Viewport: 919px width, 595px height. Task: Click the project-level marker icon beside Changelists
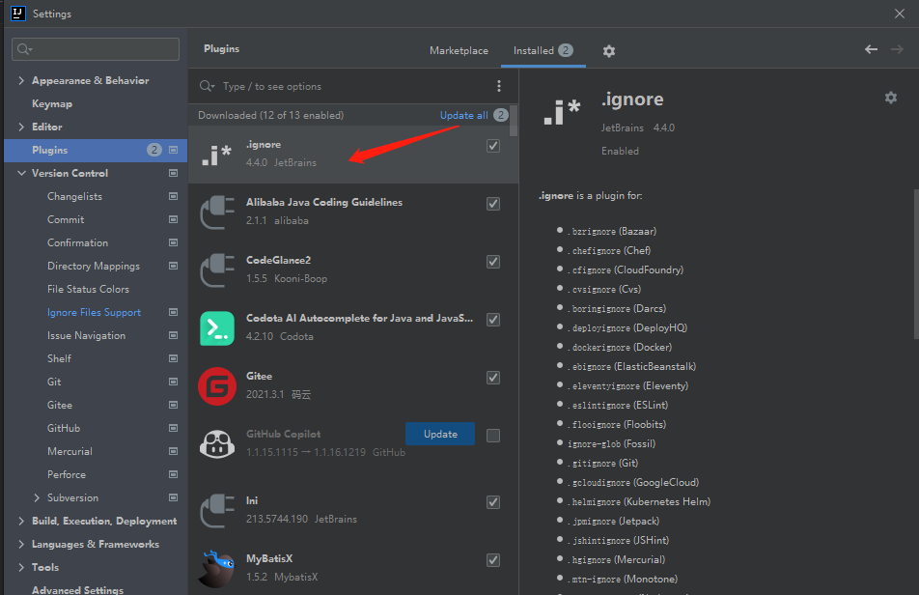(x=174, y=196)
